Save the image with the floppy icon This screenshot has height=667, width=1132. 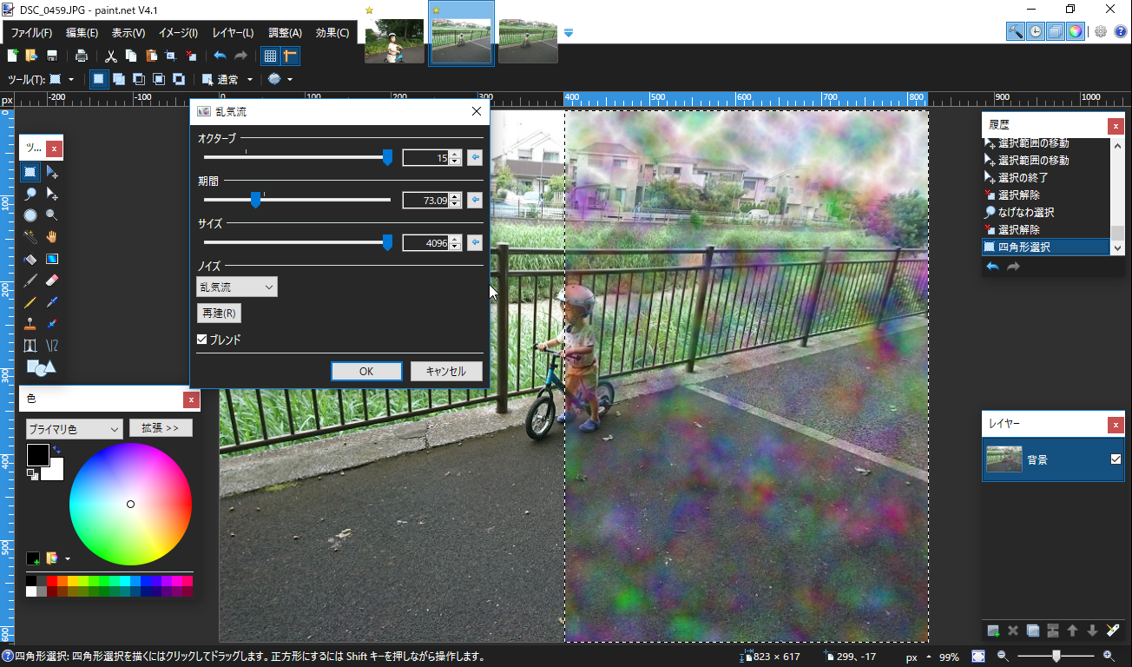(x=52, y=56)
